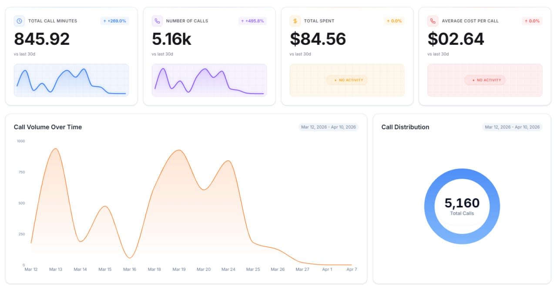The image size is (557, 287).
Task: Click the orange 0.0% badge on Total Spent
Action: coord(393,21)
